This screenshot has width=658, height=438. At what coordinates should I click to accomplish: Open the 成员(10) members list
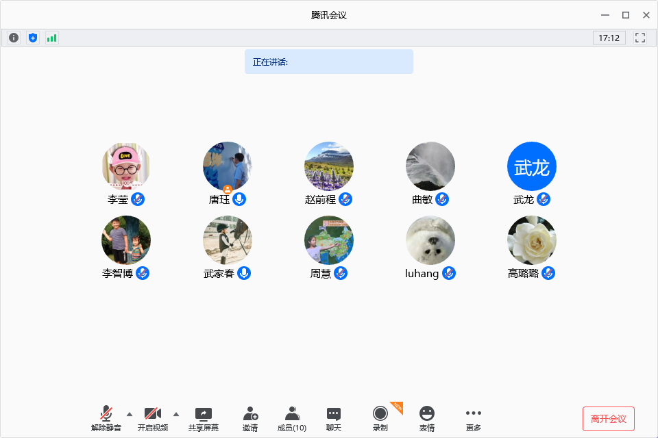tap(292, 419)
